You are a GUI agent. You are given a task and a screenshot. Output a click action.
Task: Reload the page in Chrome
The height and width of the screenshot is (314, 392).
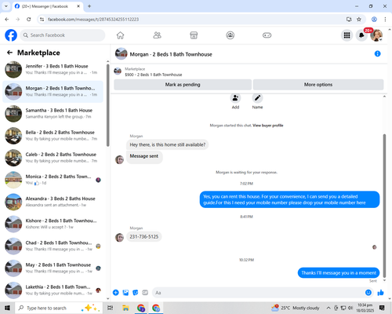coord(29,20)
